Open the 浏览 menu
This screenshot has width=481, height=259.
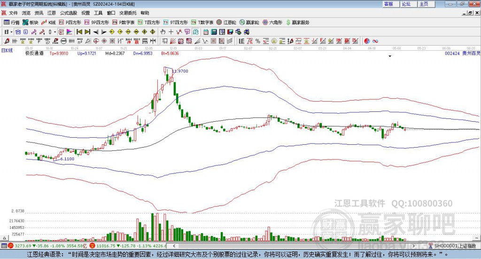26,13
